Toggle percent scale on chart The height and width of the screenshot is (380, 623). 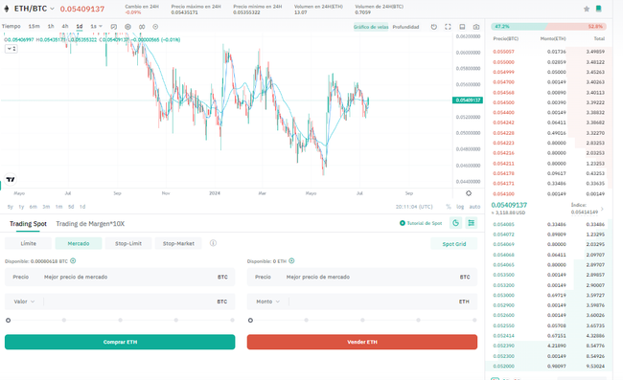(x=449, y=207)
